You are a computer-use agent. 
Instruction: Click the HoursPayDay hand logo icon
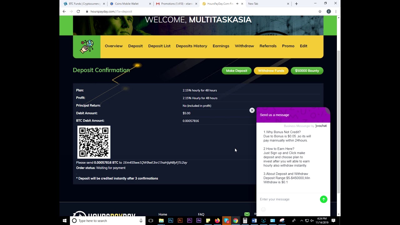click(87, 47)
